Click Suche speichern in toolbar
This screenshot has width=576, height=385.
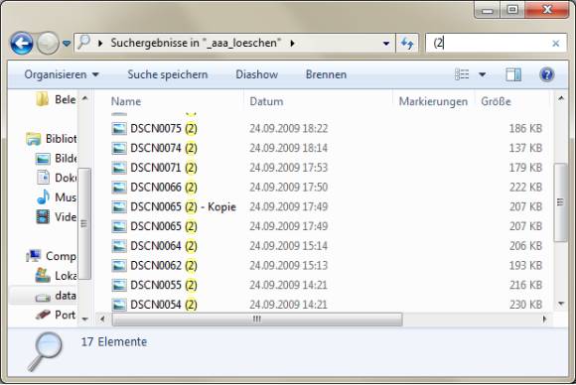pyautogui.click(x=168, y=74)
